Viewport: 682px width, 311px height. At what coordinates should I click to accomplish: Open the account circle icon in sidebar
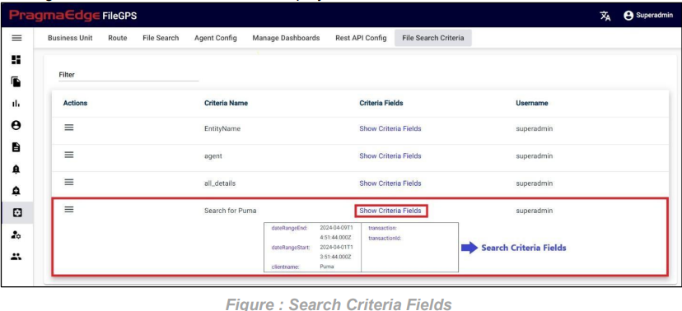click(16, 125)
